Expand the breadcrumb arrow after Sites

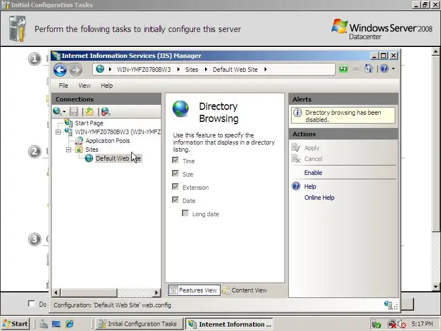pos(206,70)
